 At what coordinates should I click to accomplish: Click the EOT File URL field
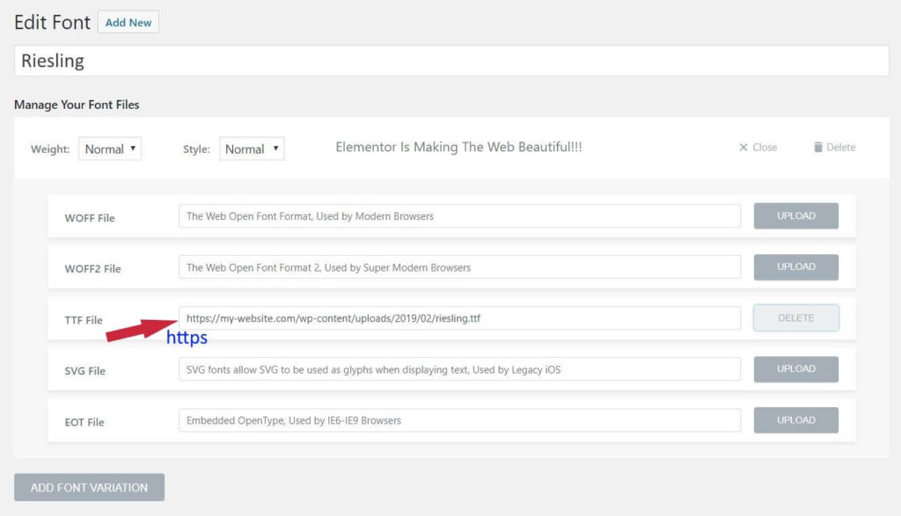[458, 420]
